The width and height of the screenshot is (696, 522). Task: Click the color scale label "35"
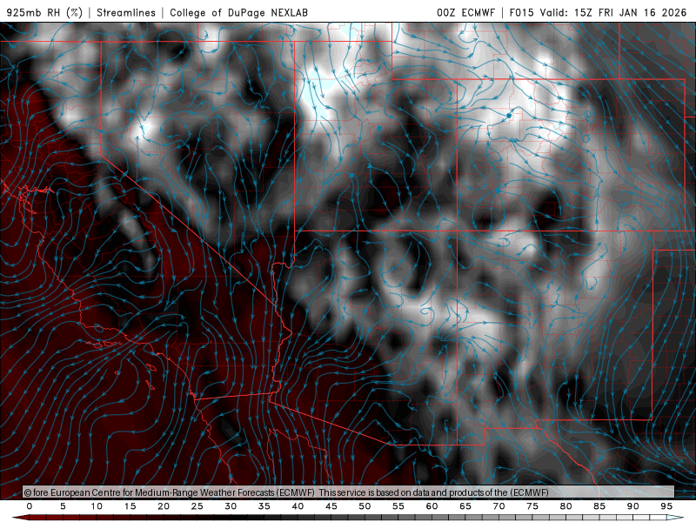264,506
